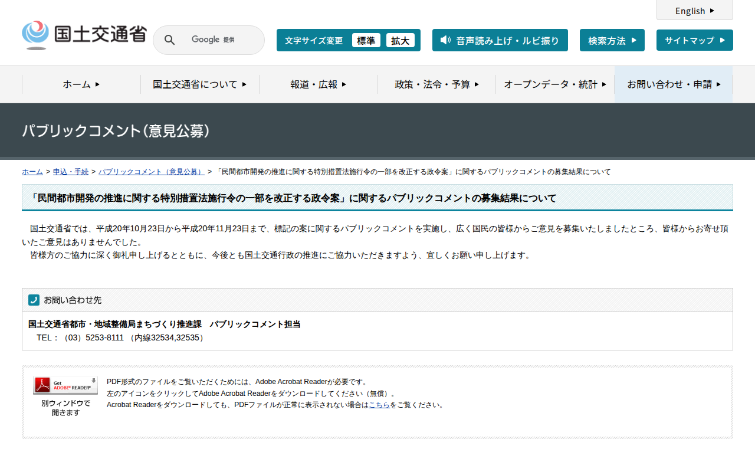Click the 国土交通省 logo
Screen dimensions: 755x472
click(x=84, y=35)
